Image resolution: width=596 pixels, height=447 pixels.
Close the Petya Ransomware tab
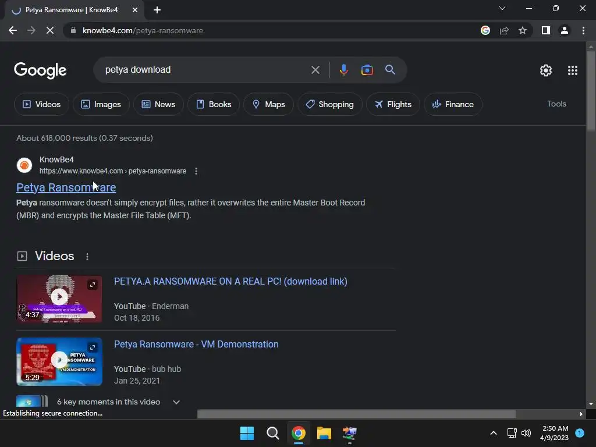point(135,10)
